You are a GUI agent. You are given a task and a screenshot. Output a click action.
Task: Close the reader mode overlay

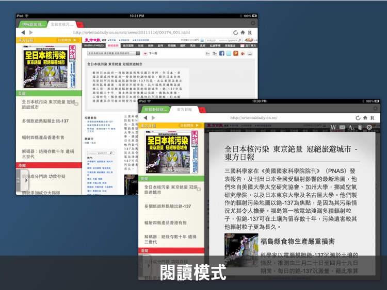pyautogui.click(x=369, y=127)
